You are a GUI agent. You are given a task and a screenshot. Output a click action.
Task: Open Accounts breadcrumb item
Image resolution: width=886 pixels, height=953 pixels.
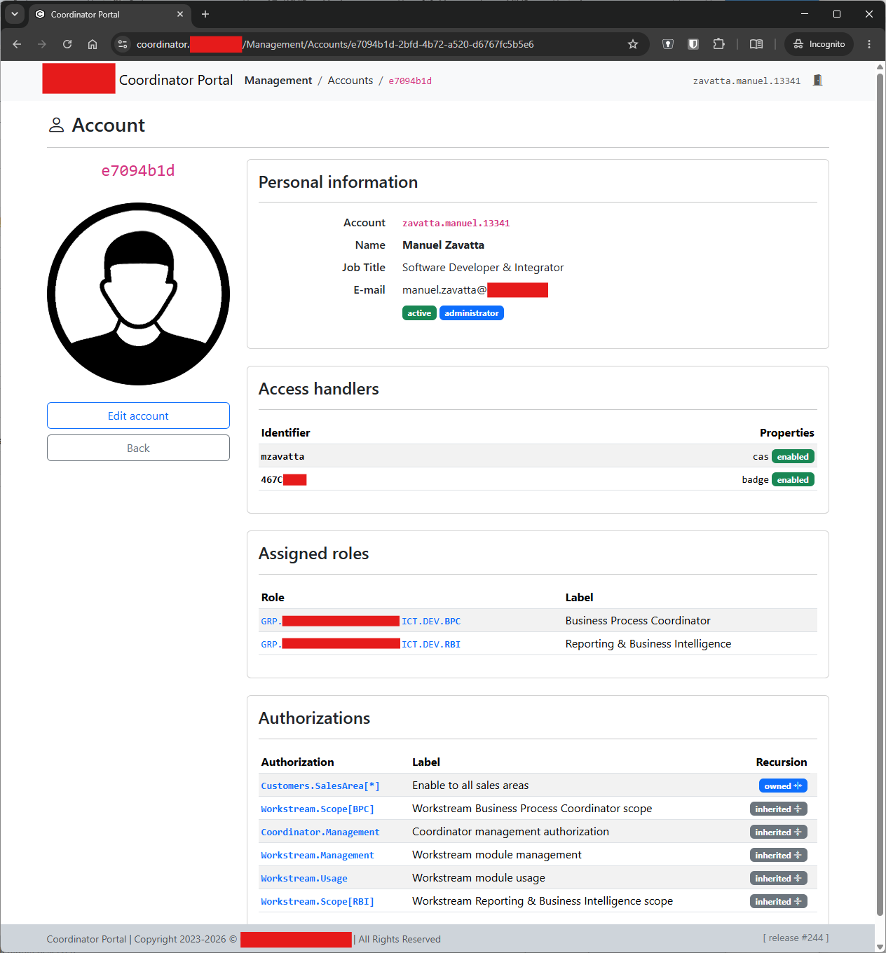click(x=350, y=81)
